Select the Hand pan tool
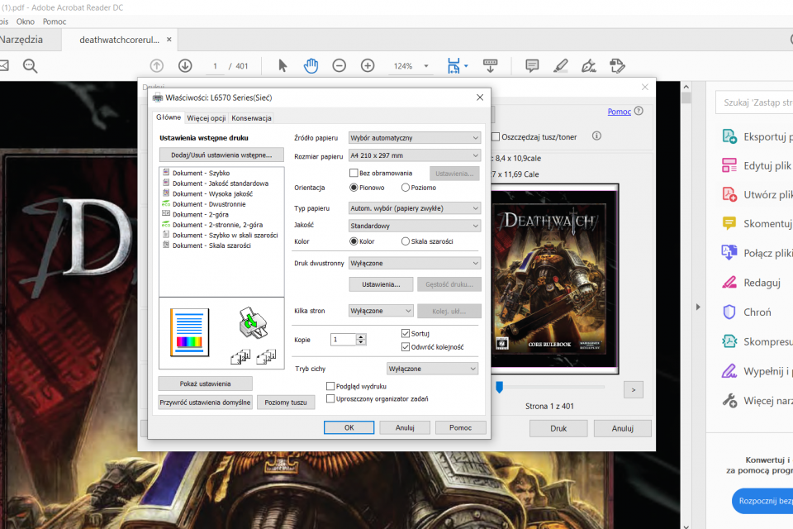The height and width of the screenshot is (529, 793). (x=311, y=66)
